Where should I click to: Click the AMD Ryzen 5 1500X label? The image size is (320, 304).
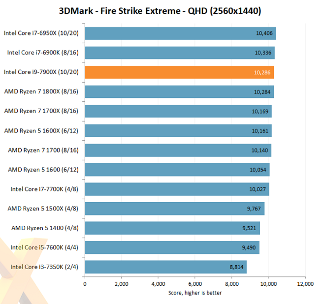click(x=44, y=209)
